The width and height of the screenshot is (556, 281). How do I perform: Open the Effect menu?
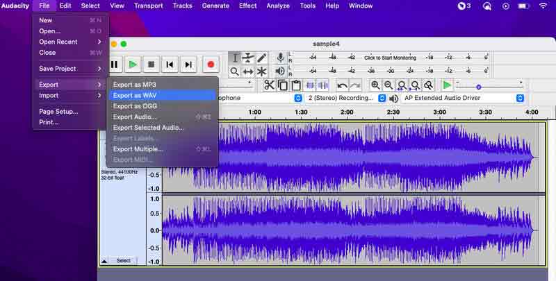[x=248, y=6]
